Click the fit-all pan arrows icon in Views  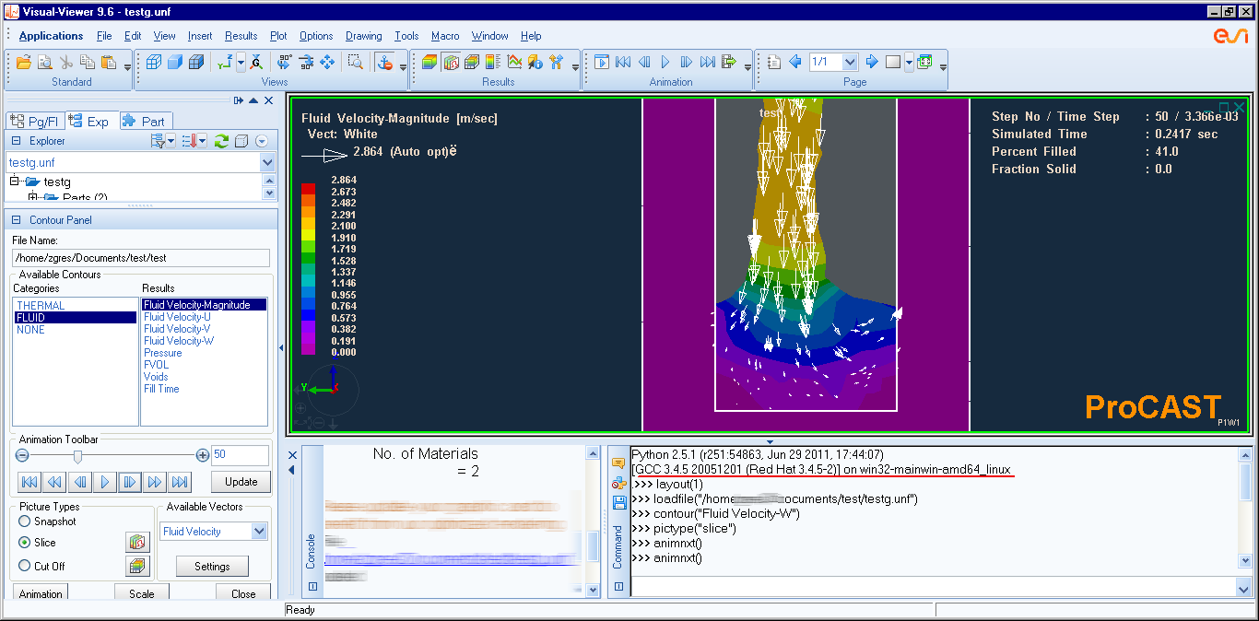pyautogui.click(x=327, y=63)
